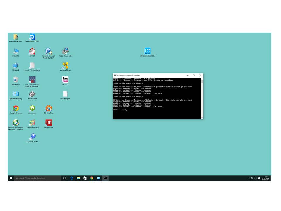The width and height of the screenshot is (281, 211).
Task: Select the vis-views.json file icon
Action: [65, 95]
